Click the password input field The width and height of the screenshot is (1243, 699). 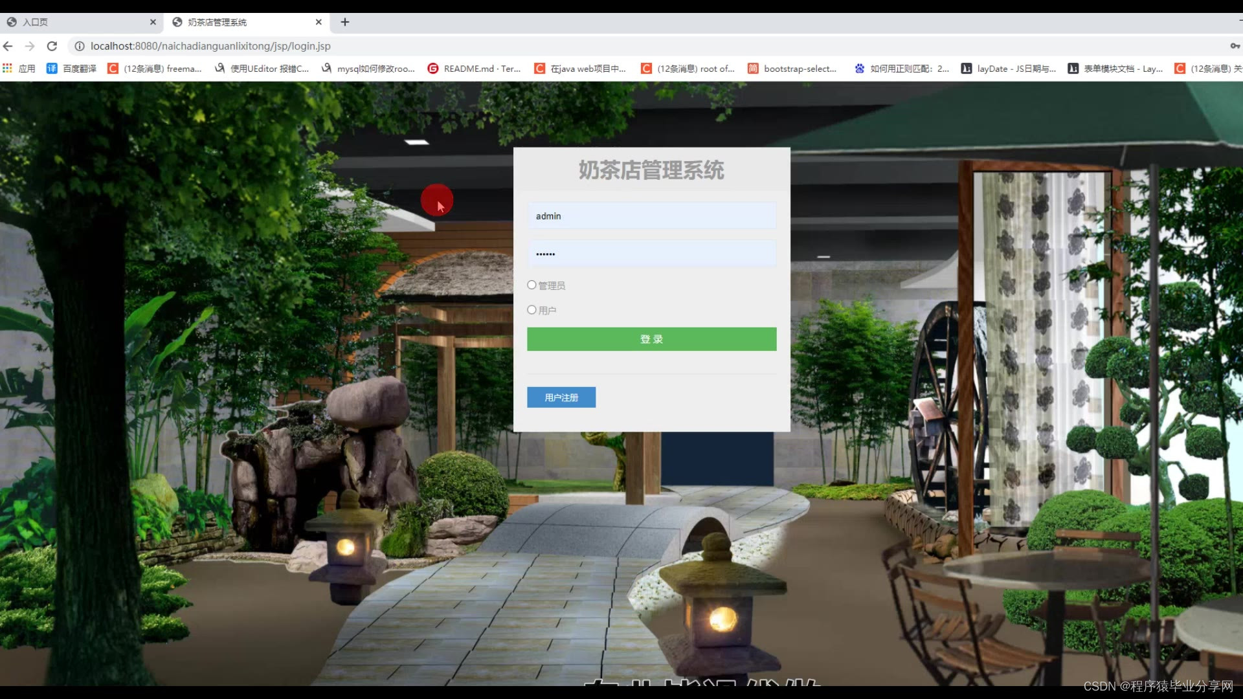(x=651, y=254)
